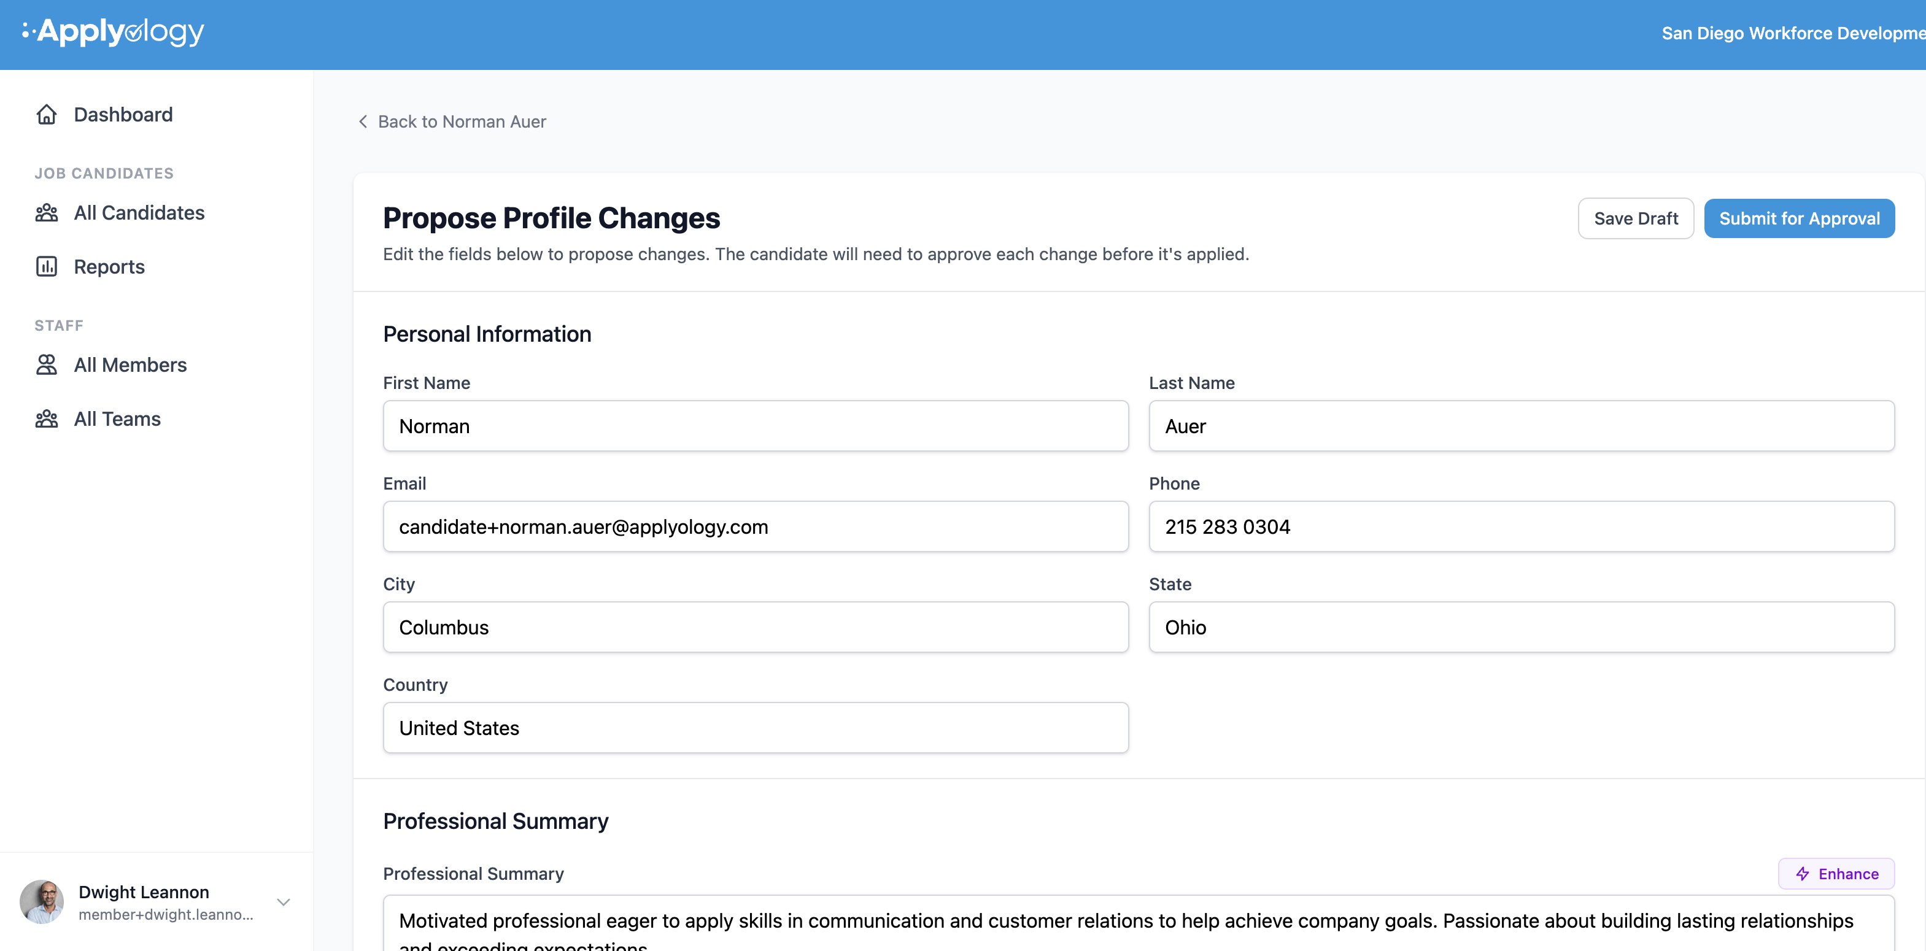Click the Enhance button

click(x=1836, y=874)
